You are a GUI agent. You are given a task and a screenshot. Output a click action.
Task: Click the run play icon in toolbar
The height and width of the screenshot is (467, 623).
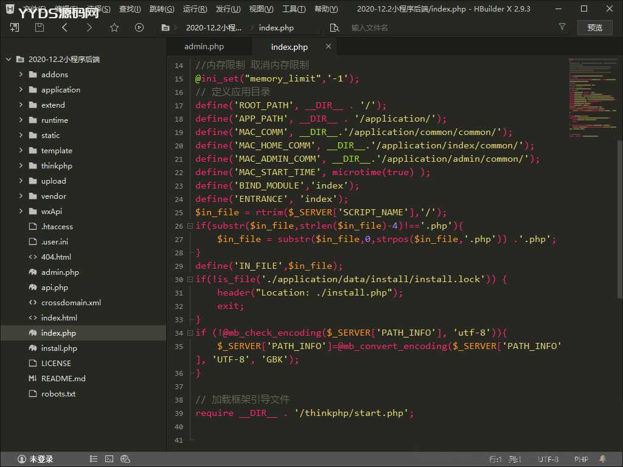(139, 27)
